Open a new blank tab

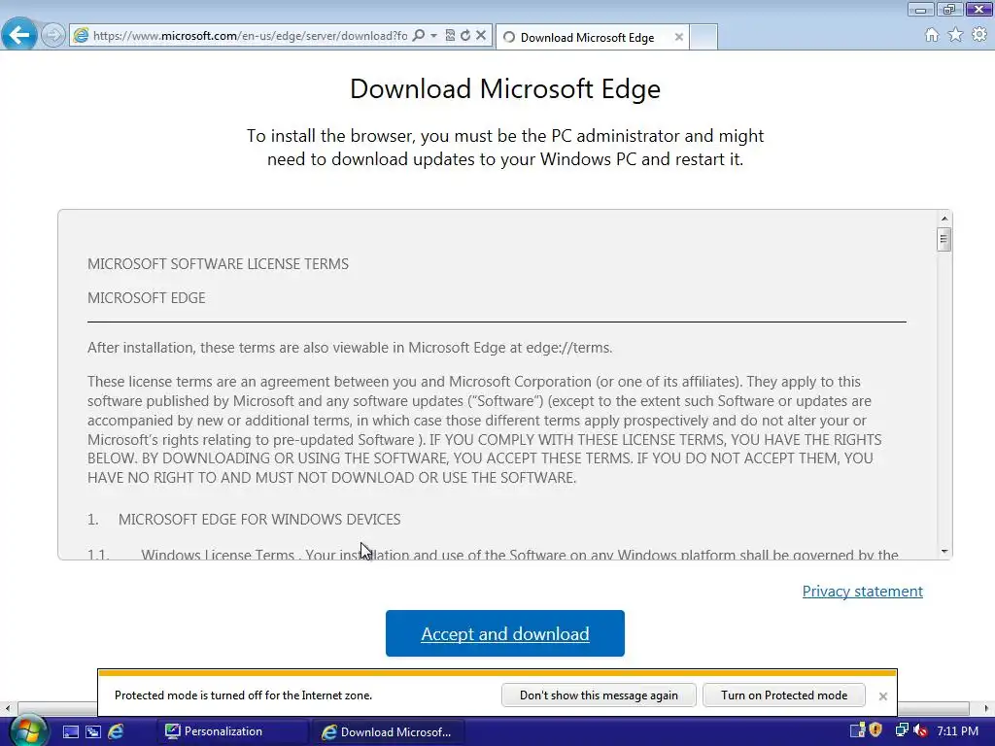pos(703,38)
